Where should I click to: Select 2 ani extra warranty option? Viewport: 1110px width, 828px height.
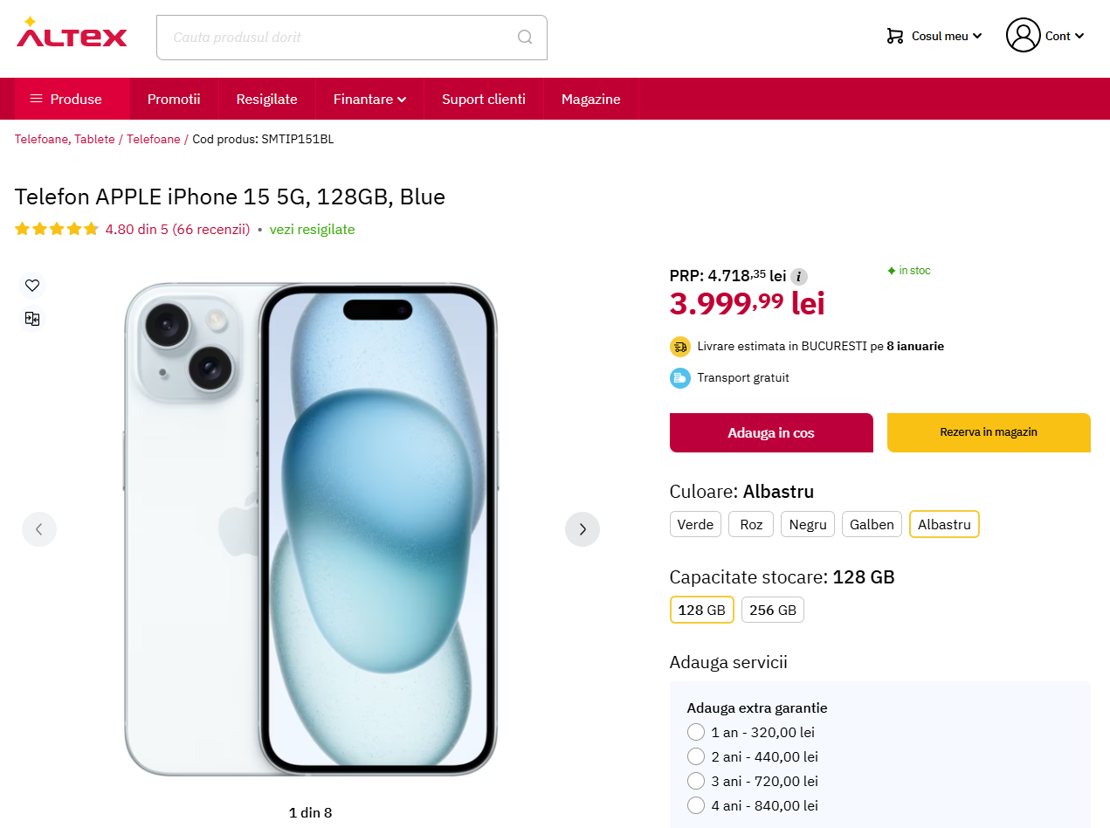tap(696, 756)
